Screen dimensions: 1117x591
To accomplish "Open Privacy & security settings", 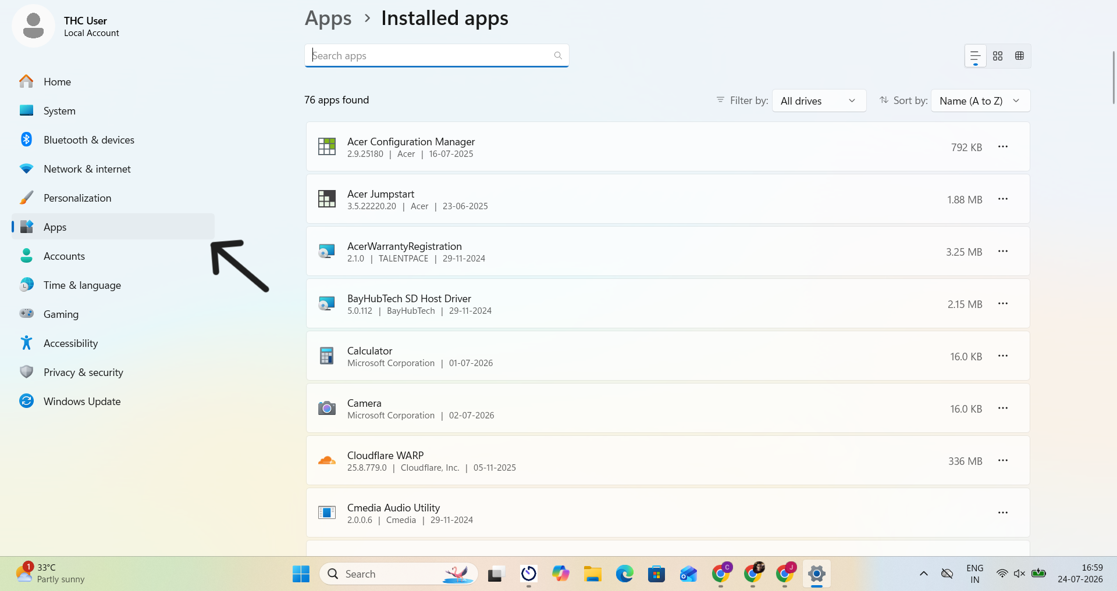I will click(113, 372).
